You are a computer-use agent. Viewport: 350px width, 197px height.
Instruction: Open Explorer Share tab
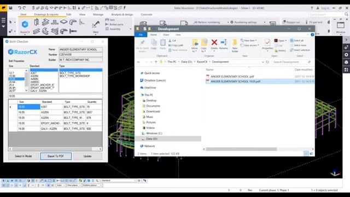click(166, 34)
